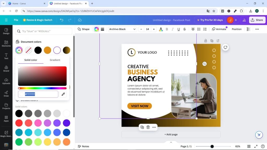Toggle bold text formatting
The height and width of the screenshot is (150, 267).
pyautogui.click(x=167, y=29)
